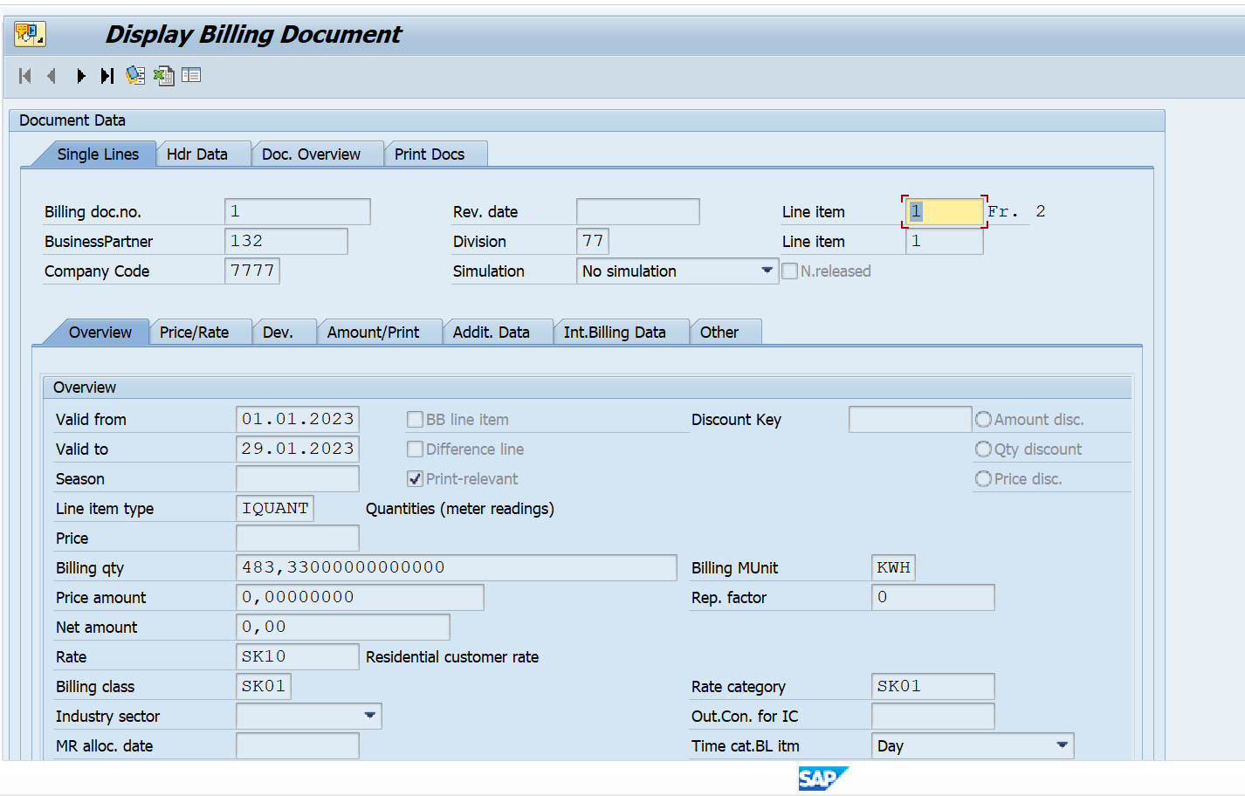Viewport: 1245px width, 796px height.
Task: Open the Price/Rate sub-tab
Action: pyautogui.click(x=194, y=333)
